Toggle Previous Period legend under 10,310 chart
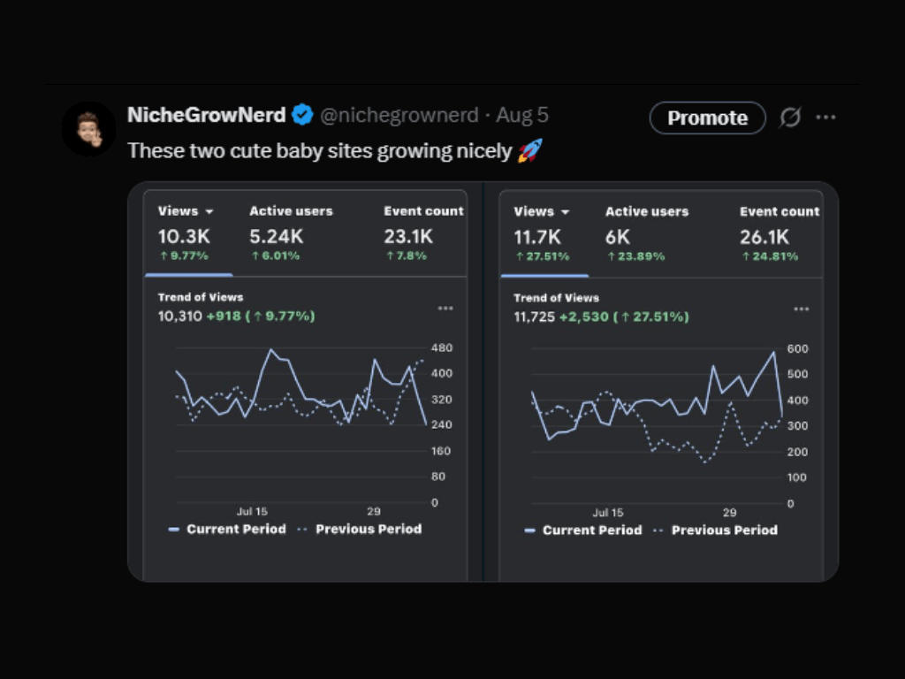This screenshot has height=679, width=905. (360, 529)
